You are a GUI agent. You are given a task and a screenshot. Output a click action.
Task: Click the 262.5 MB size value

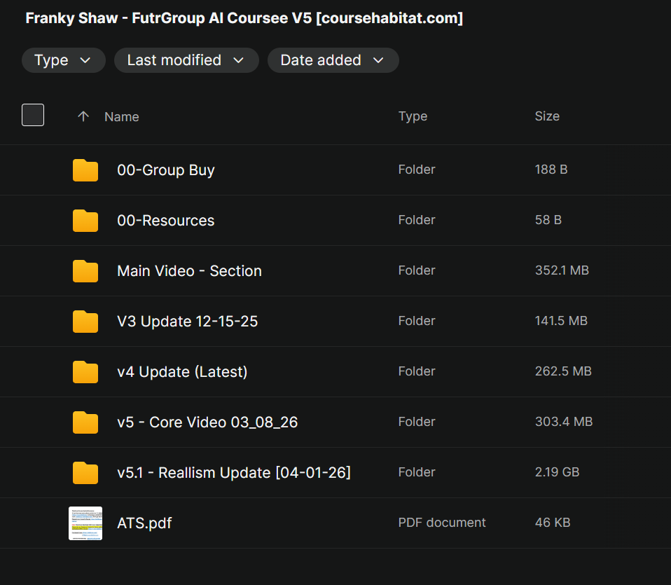(x=563, y=371)
